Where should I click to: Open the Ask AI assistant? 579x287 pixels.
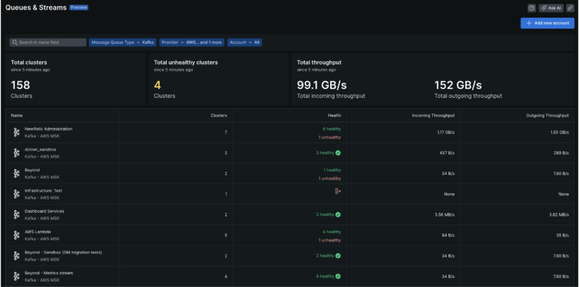551,8
